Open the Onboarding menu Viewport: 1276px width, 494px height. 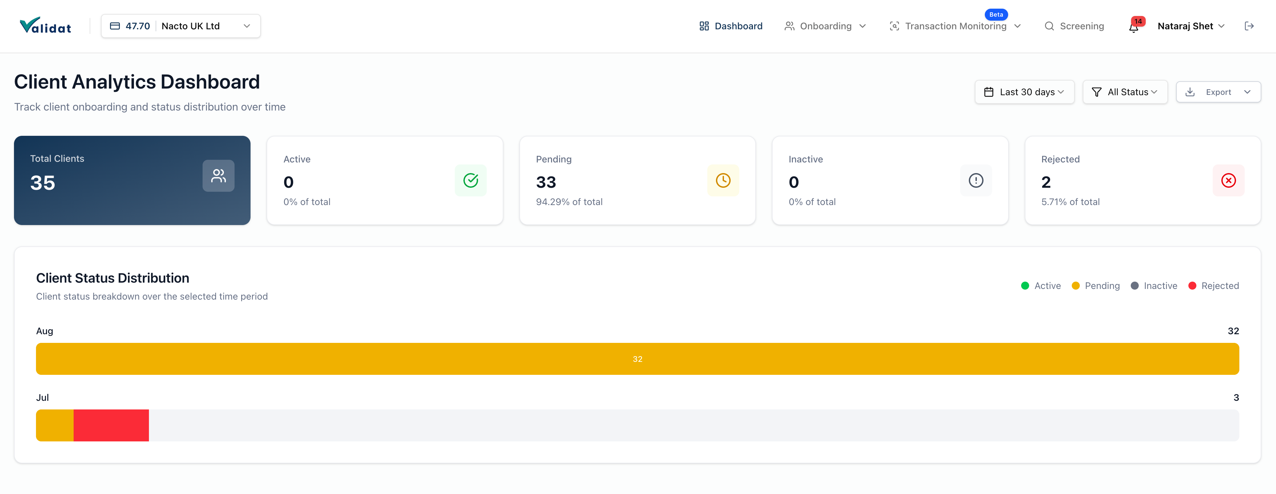pos(825,26)
